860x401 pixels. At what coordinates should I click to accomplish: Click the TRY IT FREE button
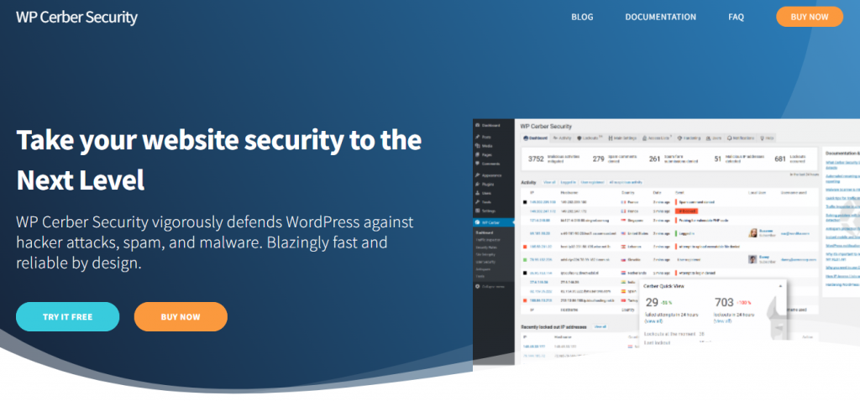click(68, 317)
